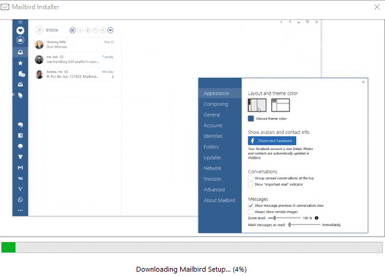This screenshot has height=276, width=385.
Task: Click the forward arrow icon in the Inbox toolbar
Action: (x=103, y=30)
